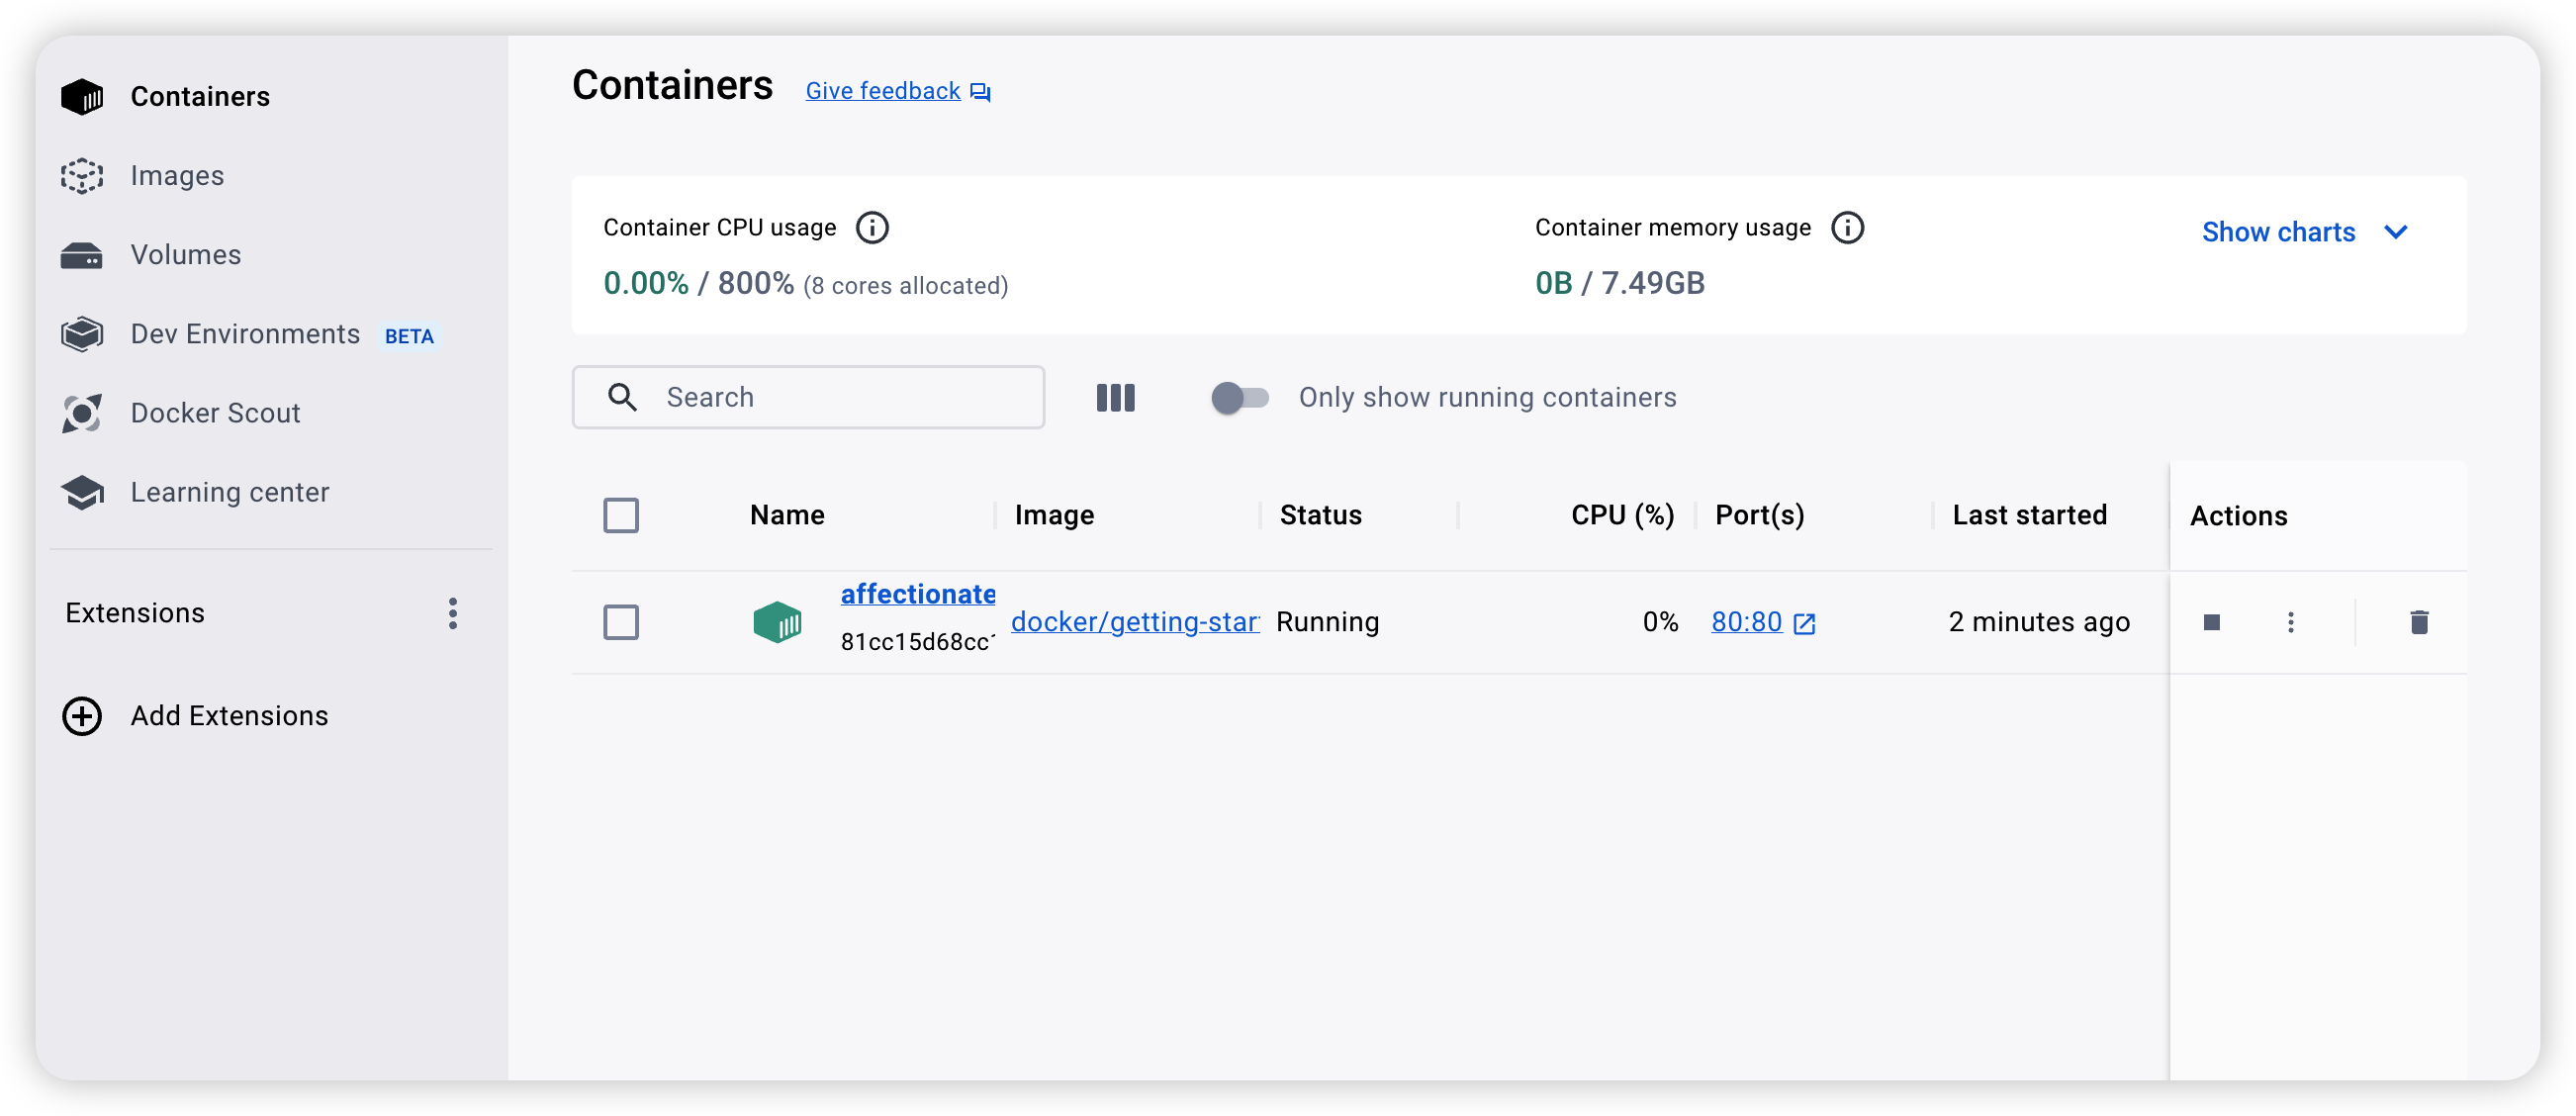Open the manage columns icon
Viewport: 2576px width, 1116px height.
(x=1115, y=398)
